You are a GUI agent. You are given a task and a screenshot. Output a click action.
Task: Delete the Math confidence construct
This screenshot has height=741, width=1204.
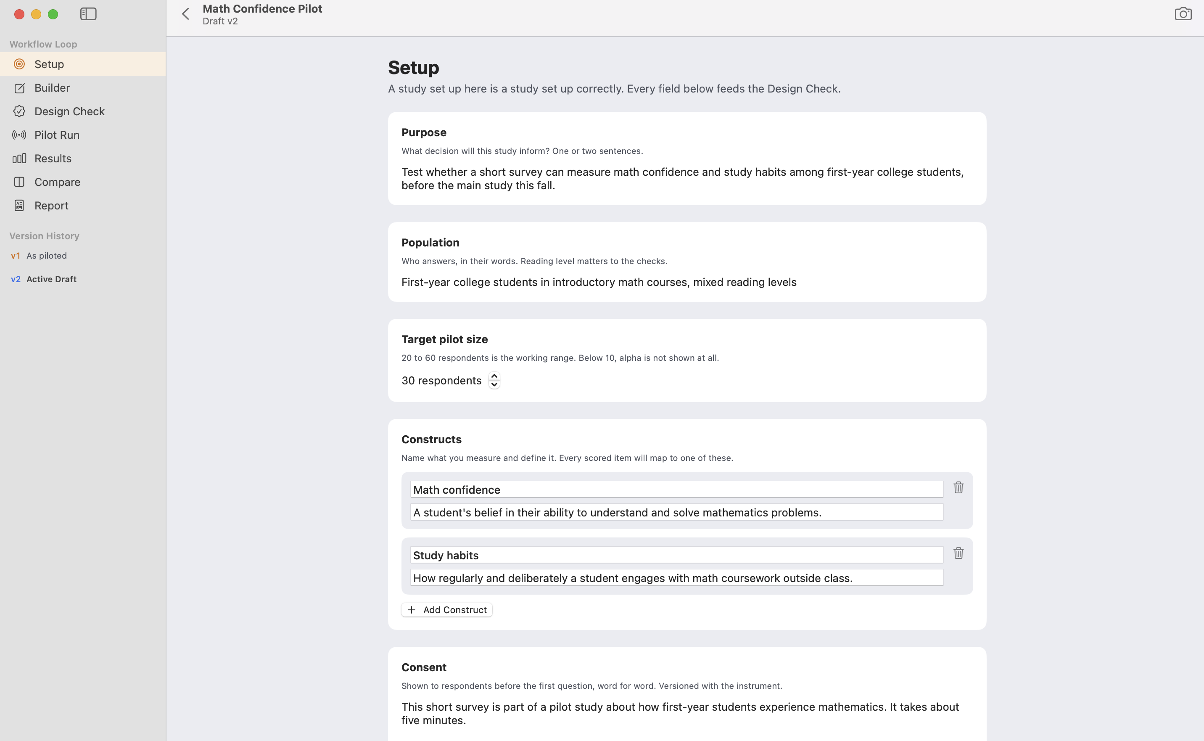coord(958,488)
